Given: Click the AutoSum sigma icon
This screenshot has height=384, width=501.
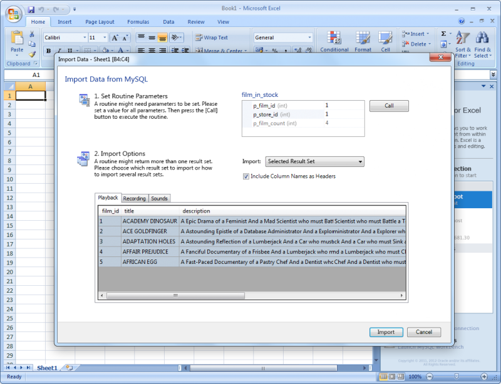Looking at the screenshot, I should pos(443,34).
